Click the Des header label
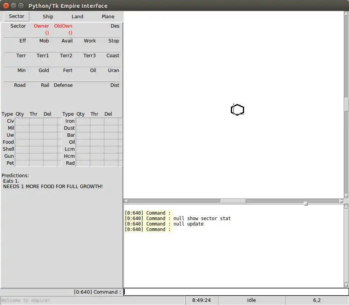349x305 pixels. (115, 26)
